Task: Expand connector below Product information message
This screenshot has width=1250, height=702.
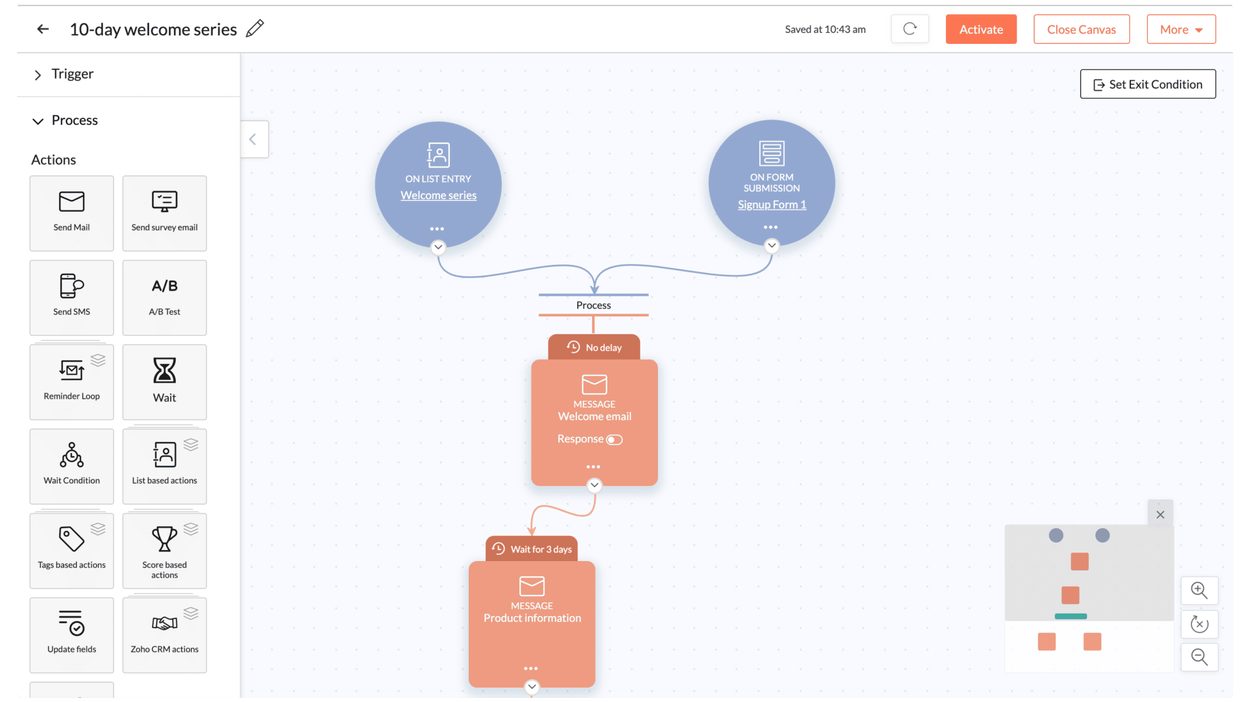Action: (x=532, y=687)
